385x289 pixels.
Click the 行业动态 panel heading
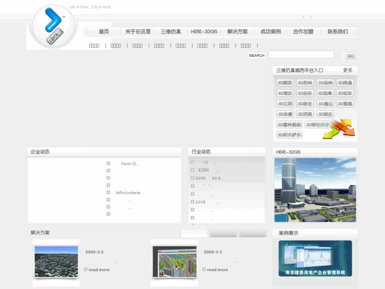[x=201, y=152]
